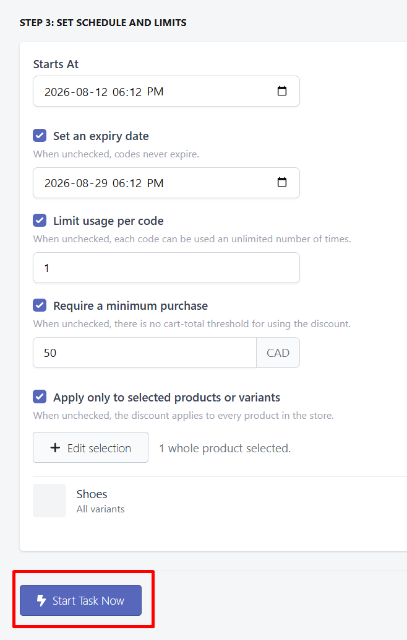This screenshot has width=407, height=640.
Task: Toggle the Limit usage per code checkbox
Action: pos(40,221)
